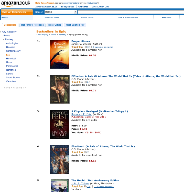Viewport: 184px width, 192px height.
Task: Expand the rating arrow beside Dragon Stones stars
Action: (85, 47)
